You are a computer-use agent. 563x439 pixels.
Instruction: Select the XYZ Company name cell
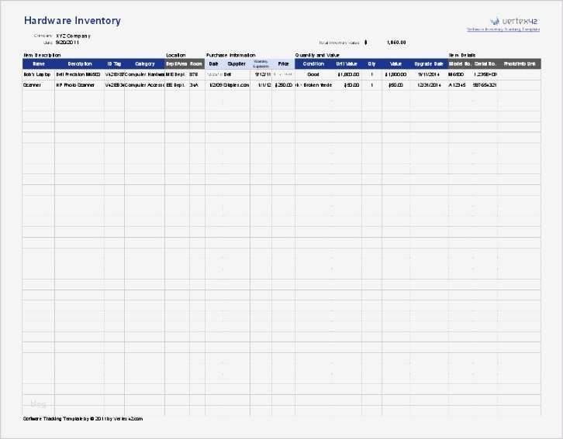point(73,36)
